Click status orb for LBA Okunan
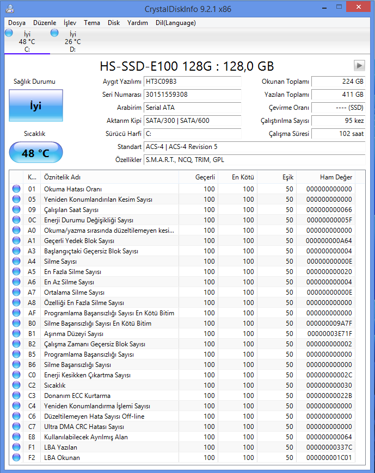Screen dimensions: 375x473 (16, 457)
